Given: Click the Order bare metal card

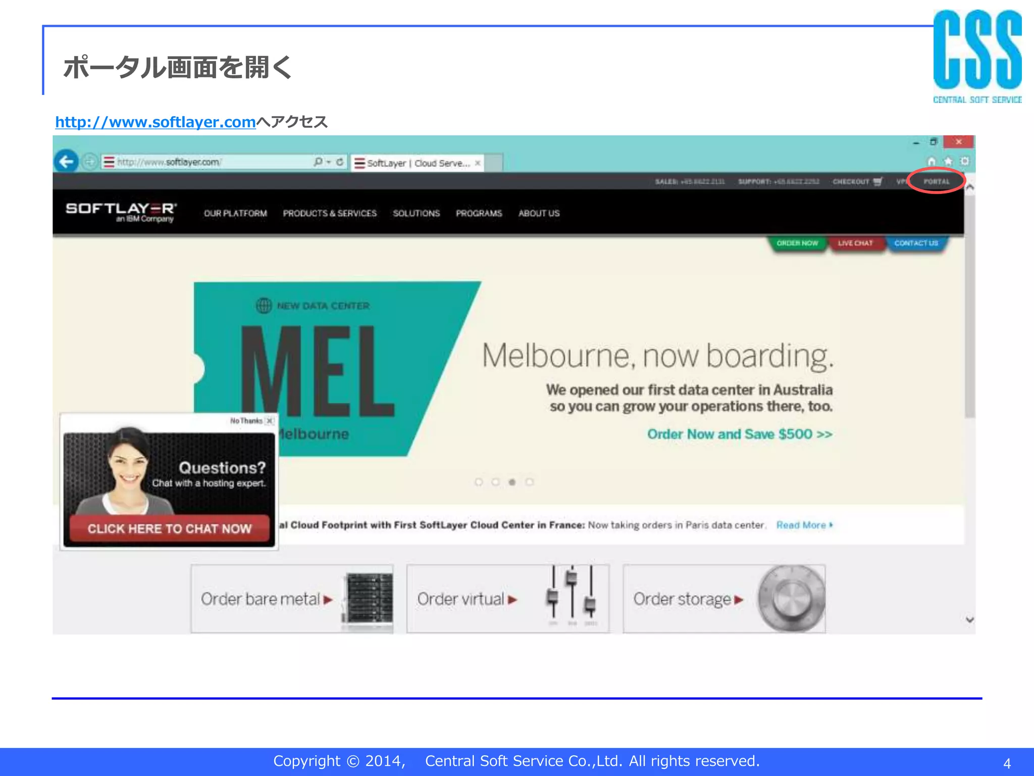Looking at the screenshot, I should [292, 599].
